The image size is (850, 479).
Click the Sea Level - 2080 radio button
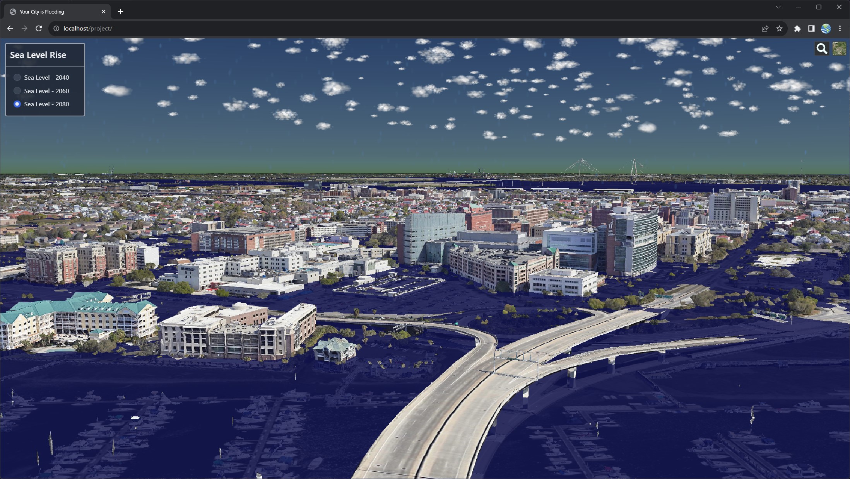[17, 104]
